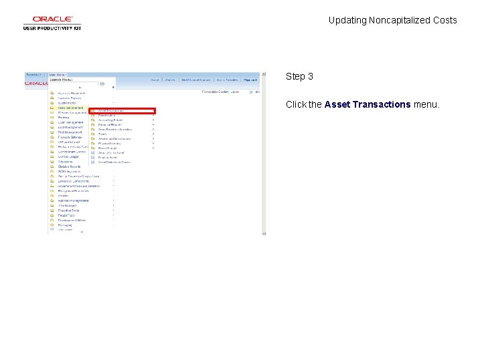Click the Accounts Receivable folder icon
Screen dimensions: 482x361
point(52,93)
